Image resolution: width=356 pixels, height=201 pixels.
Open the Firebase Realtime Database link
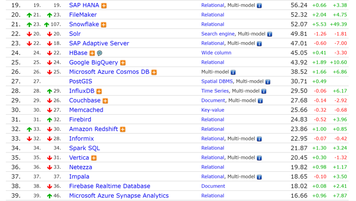(x=109, y=186)
